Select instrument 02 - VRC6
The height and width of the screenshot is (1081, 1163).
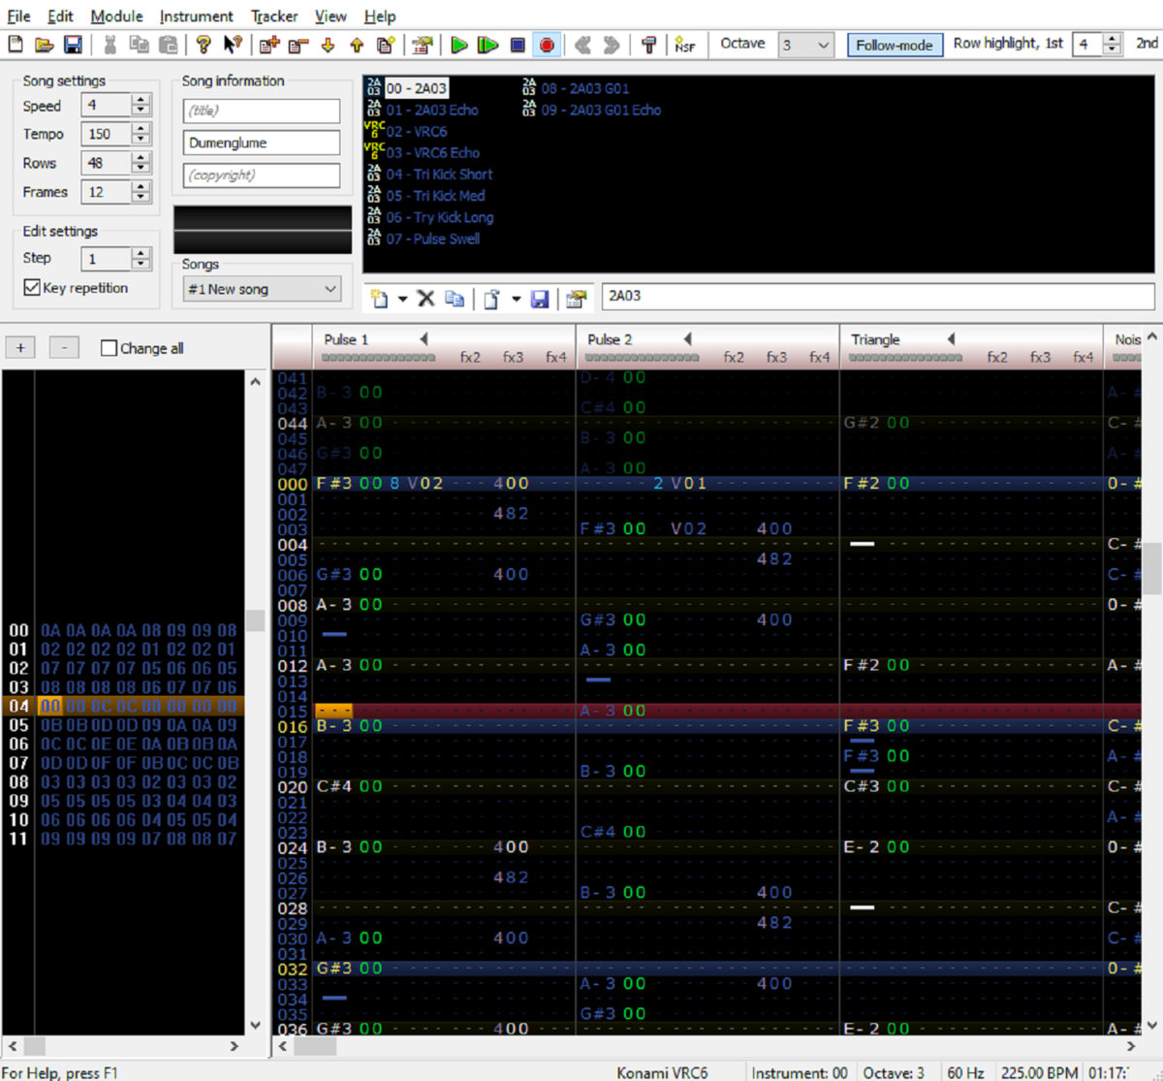417,131
